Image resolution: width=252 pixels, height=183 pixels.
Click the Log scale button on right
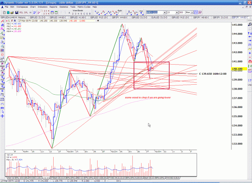[x=250, y=85]
